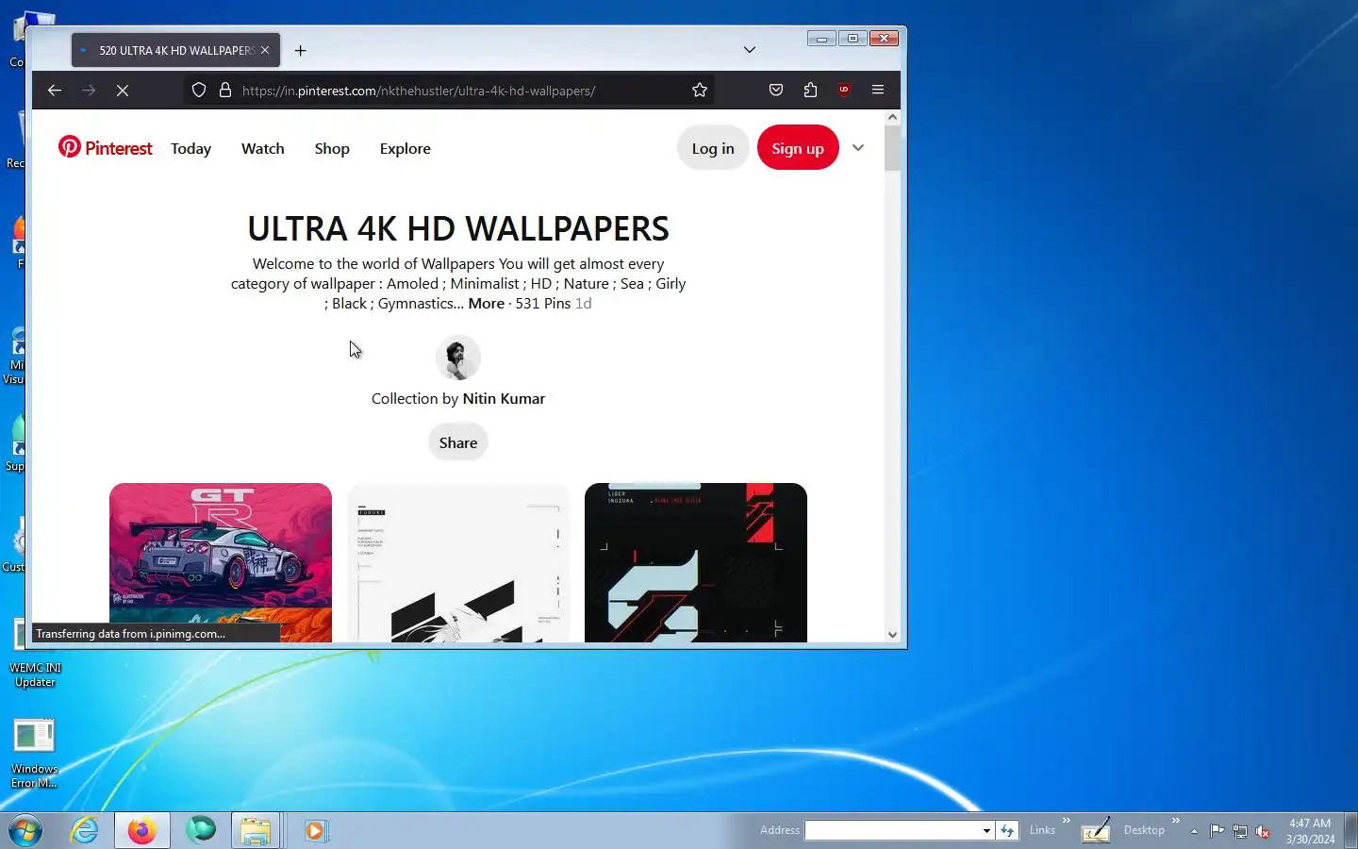This screenshot has width=1358, height=849.
Task: Click the uBlock Origin toolbar icon
Action: (844, 91)
